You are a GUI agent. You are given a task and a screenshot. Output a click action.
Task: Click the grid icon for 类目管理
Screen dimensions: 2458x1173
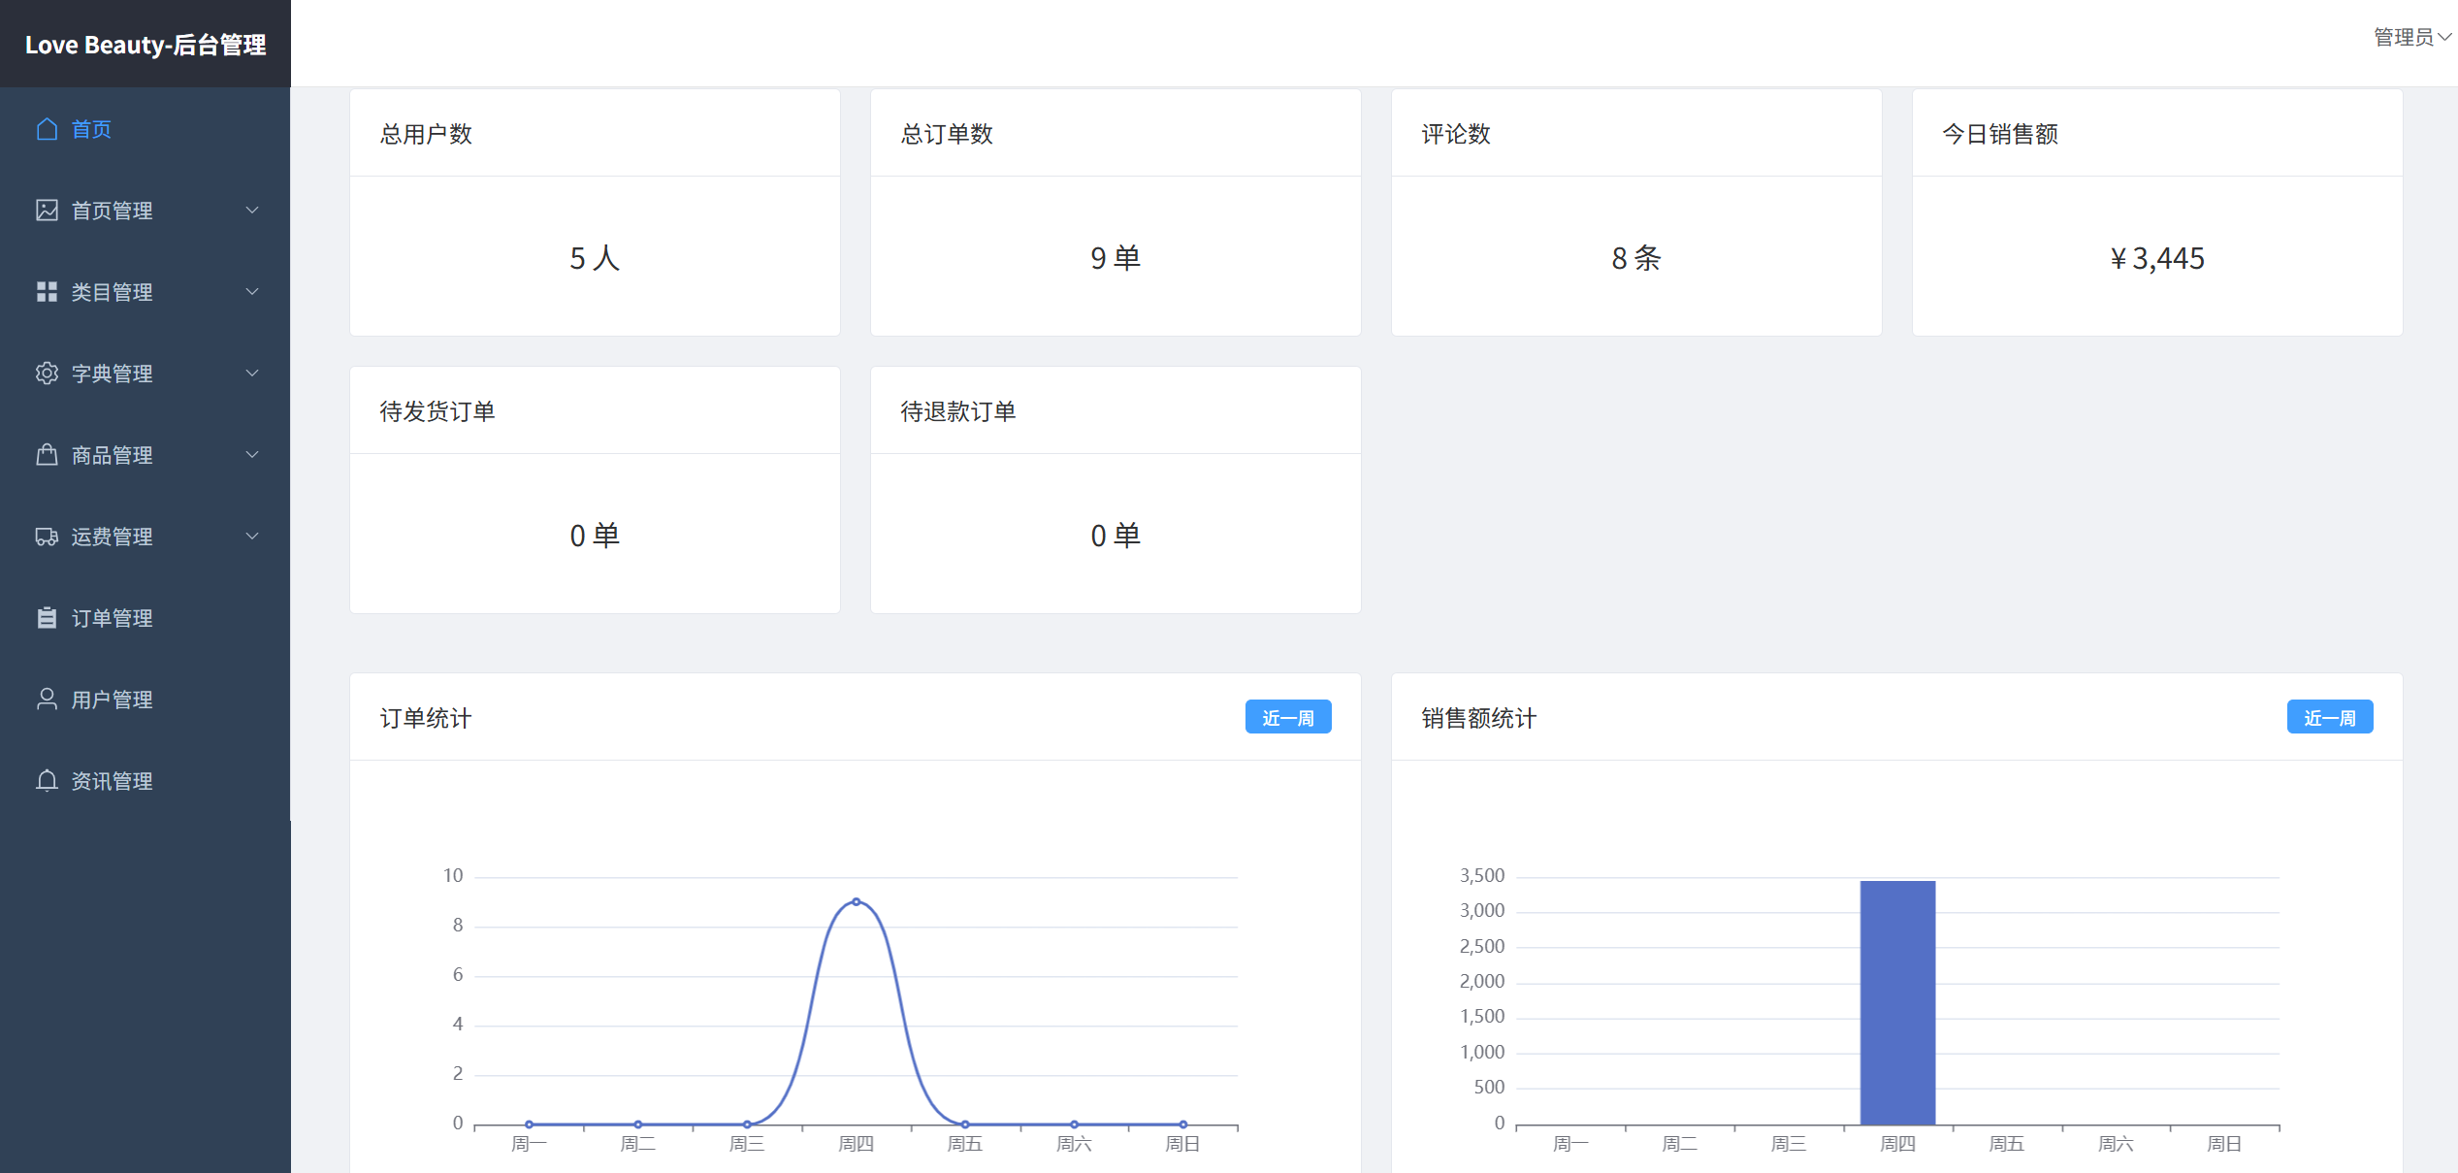point(47,292)
